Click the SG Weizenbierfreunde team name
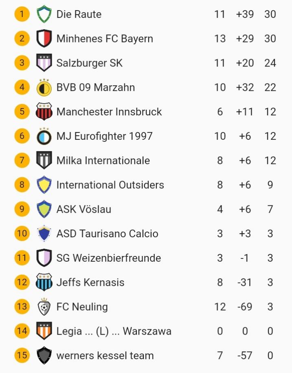The image size is (292, 373). (108, 258)
